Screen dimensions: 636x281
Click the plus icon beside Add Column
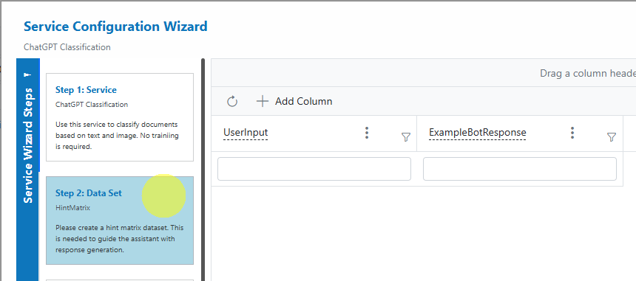[263, 101]
